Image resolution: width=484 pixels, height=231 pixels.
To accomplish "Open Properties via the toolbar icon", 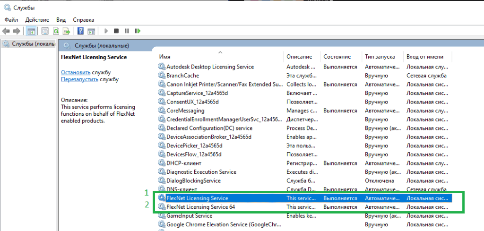I will tap(45, 31).
